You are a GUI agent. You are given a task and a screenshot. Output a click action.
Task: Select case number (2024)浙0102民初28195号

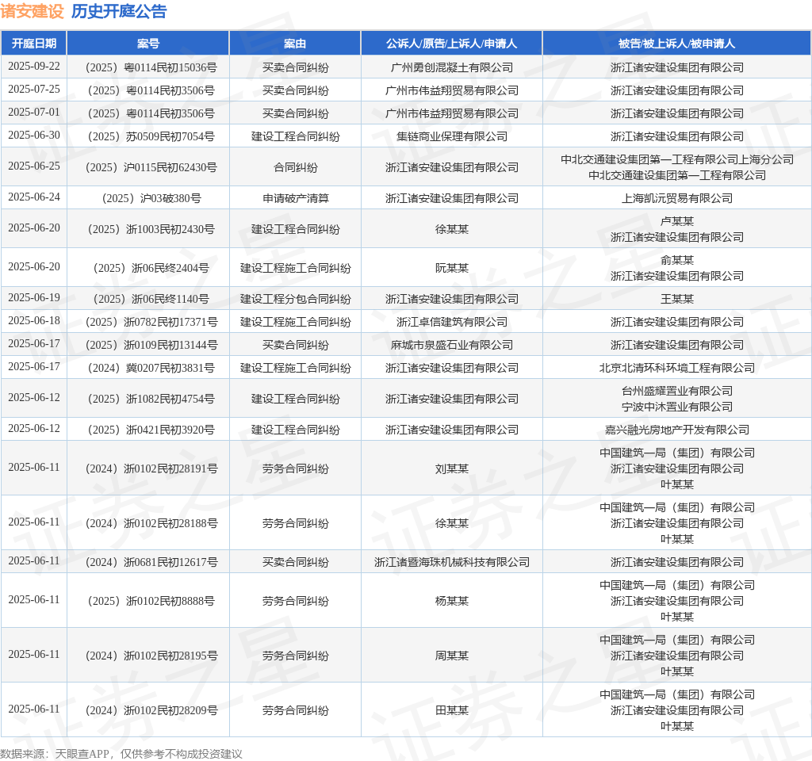point(151,656)
